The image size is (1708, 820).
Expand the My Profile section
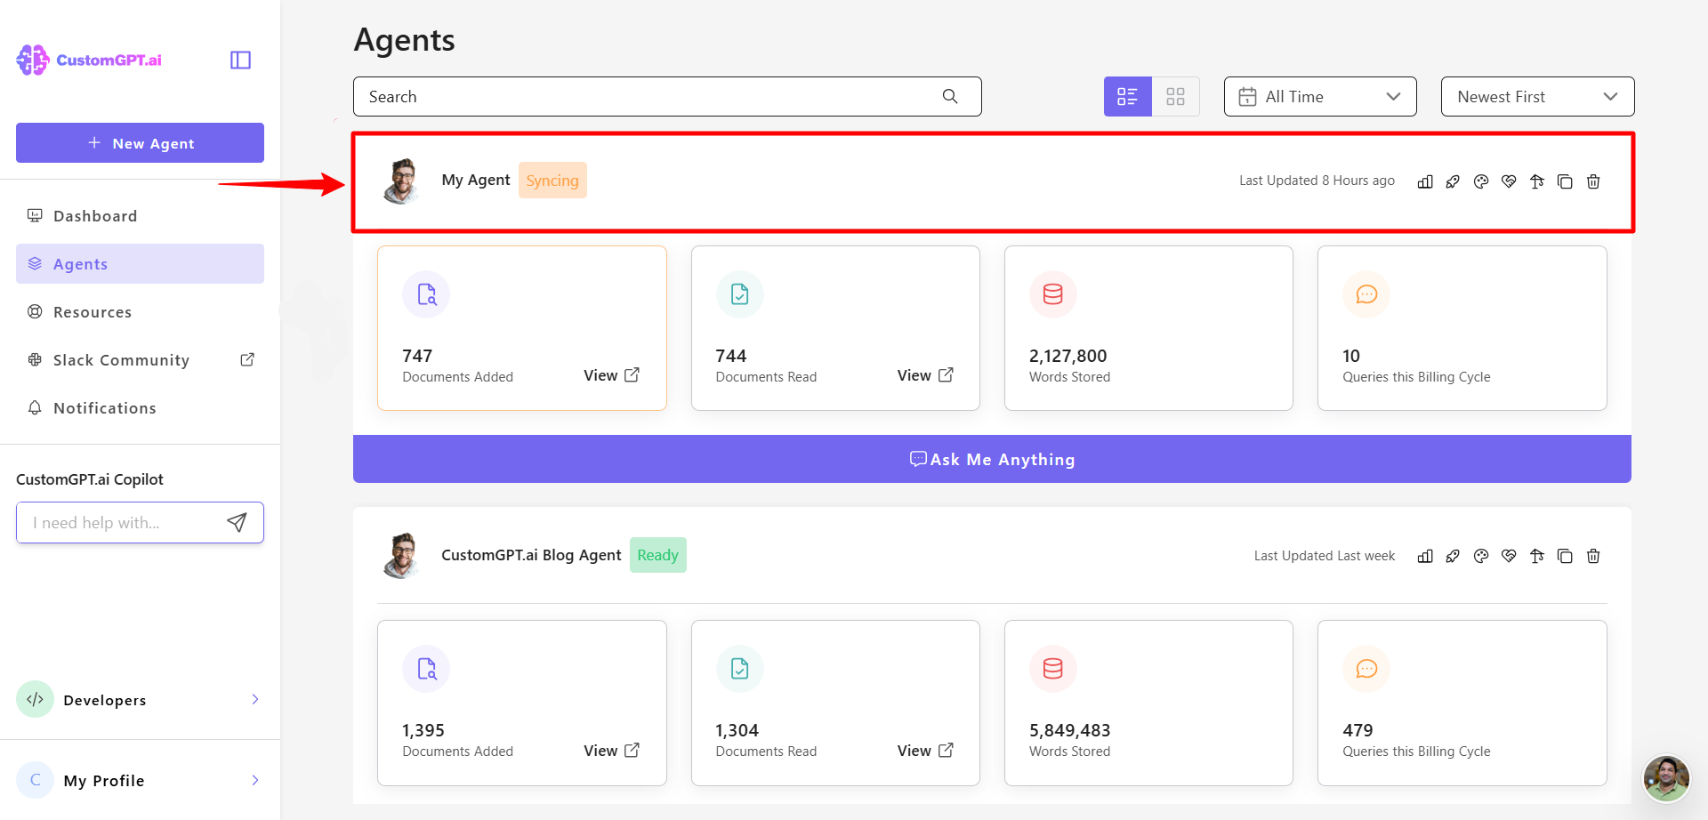click(x=140, y=780)
